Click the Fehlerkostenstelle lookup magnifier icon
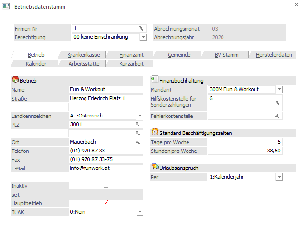The width and height of the screenshot is (307, 235). pyautogui.click(x=277, y=116)
